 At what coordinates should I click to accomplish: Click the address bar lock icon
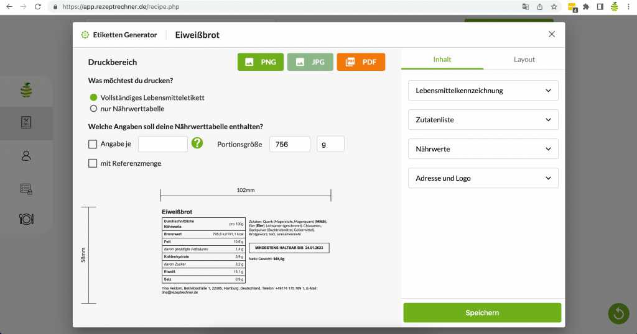point(55,7)
